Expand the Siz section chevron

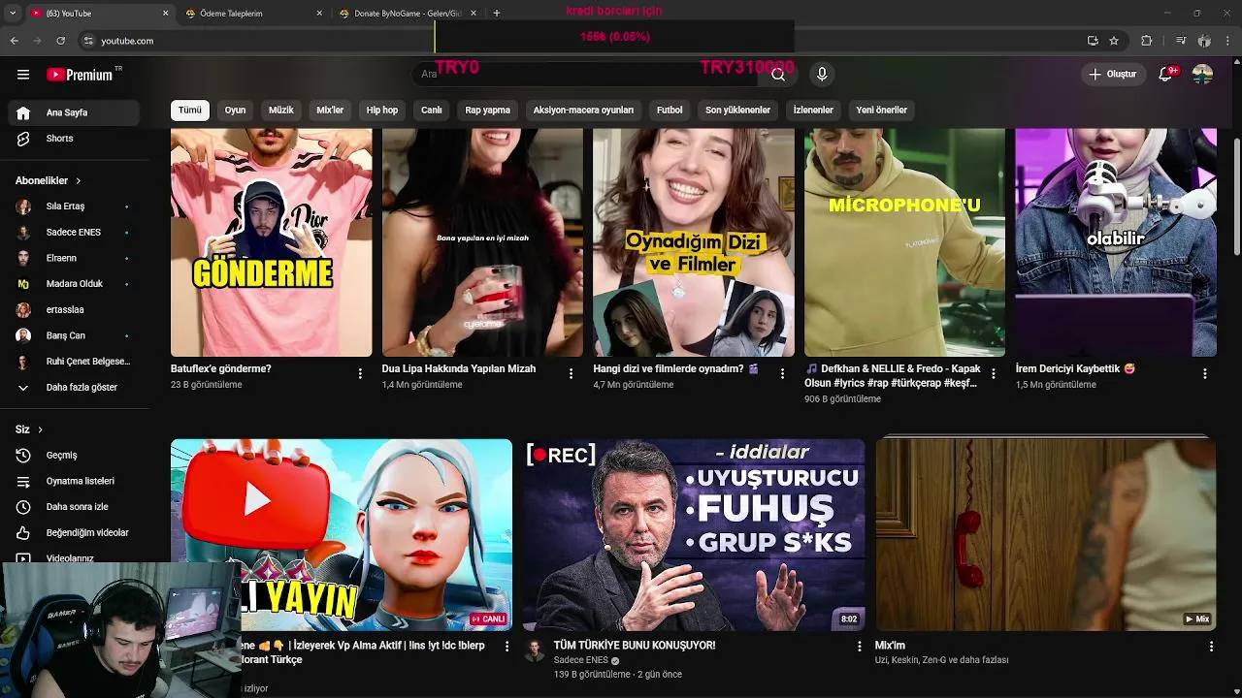pyautogui.click(x=40, y=429)
